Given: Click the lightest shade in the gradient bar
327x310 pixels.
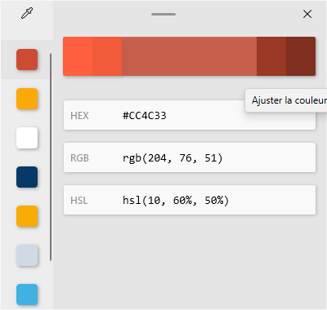Looking at the screenshot, I should click(78, 56).
